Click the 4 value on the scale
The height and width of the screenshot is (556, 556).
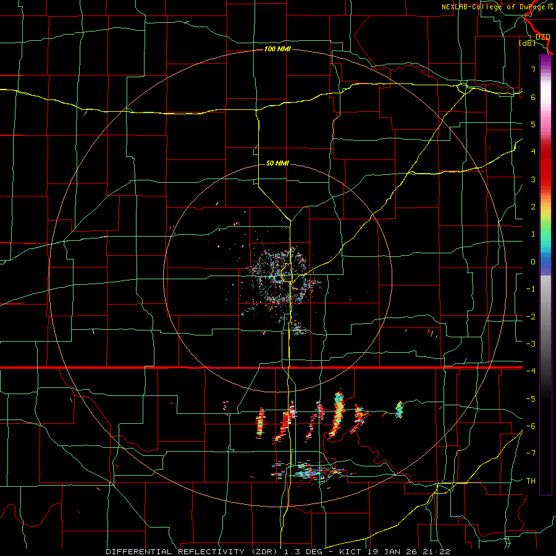click(533, 152)
